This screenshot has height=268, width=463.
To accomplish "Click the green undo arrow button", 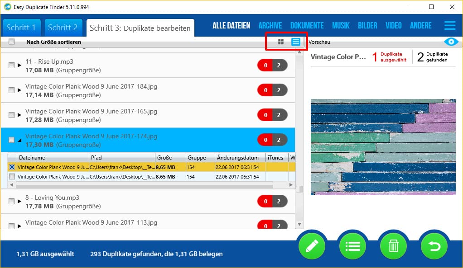I will pos(434,246).
